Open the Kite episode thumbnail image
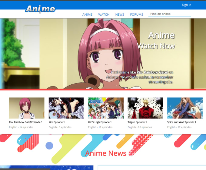This screenshot has width=206, height=170. [x=66, y=108]
